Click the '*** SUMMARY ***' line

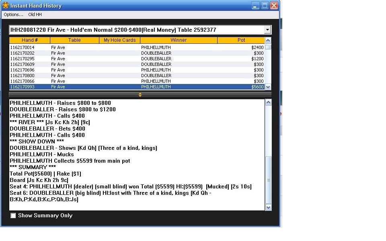pos(33,167)
